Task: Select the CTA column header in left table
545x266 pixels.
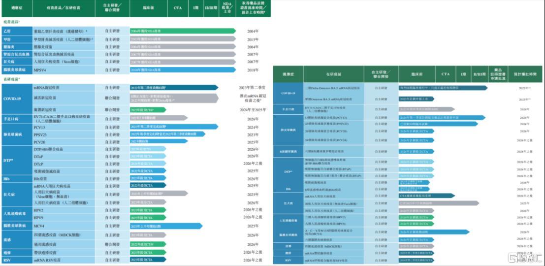Action: pos(178,8)
